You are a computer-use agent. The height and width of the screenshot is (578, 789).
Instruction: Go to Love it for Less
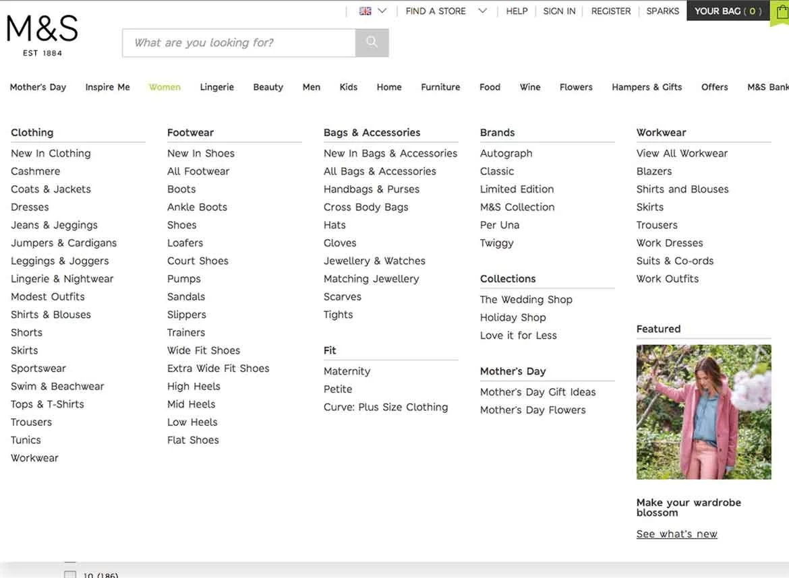[519, 335]
